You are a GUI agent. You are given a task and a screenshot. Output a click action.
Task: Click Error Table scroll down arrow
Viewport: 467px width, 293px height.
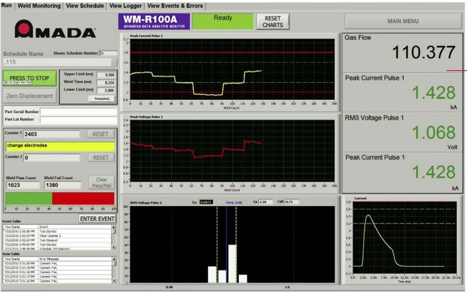[x=114, y=281]
